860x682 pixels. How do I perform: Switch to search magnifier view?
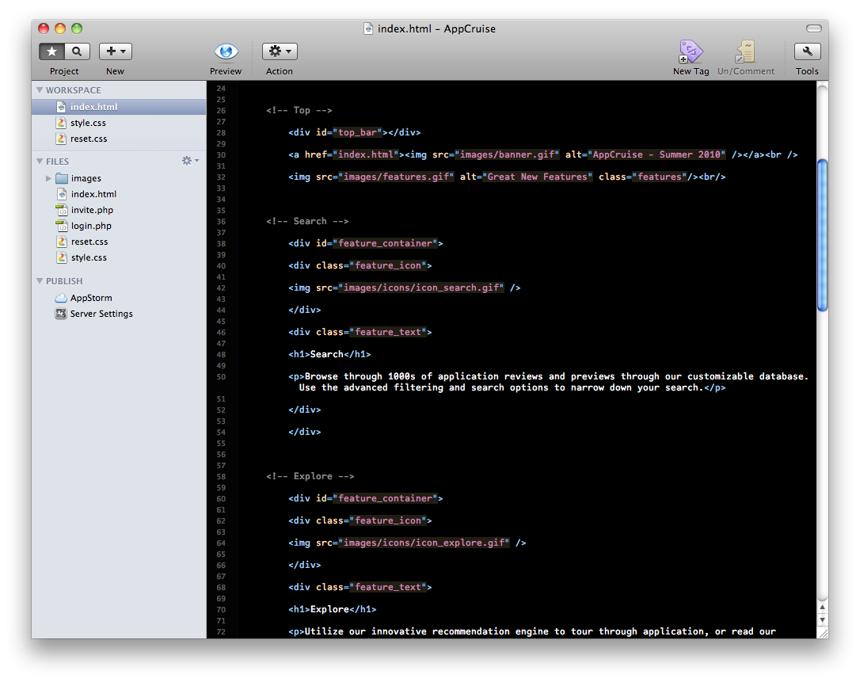pyautogui.click(x=78, y=51)
